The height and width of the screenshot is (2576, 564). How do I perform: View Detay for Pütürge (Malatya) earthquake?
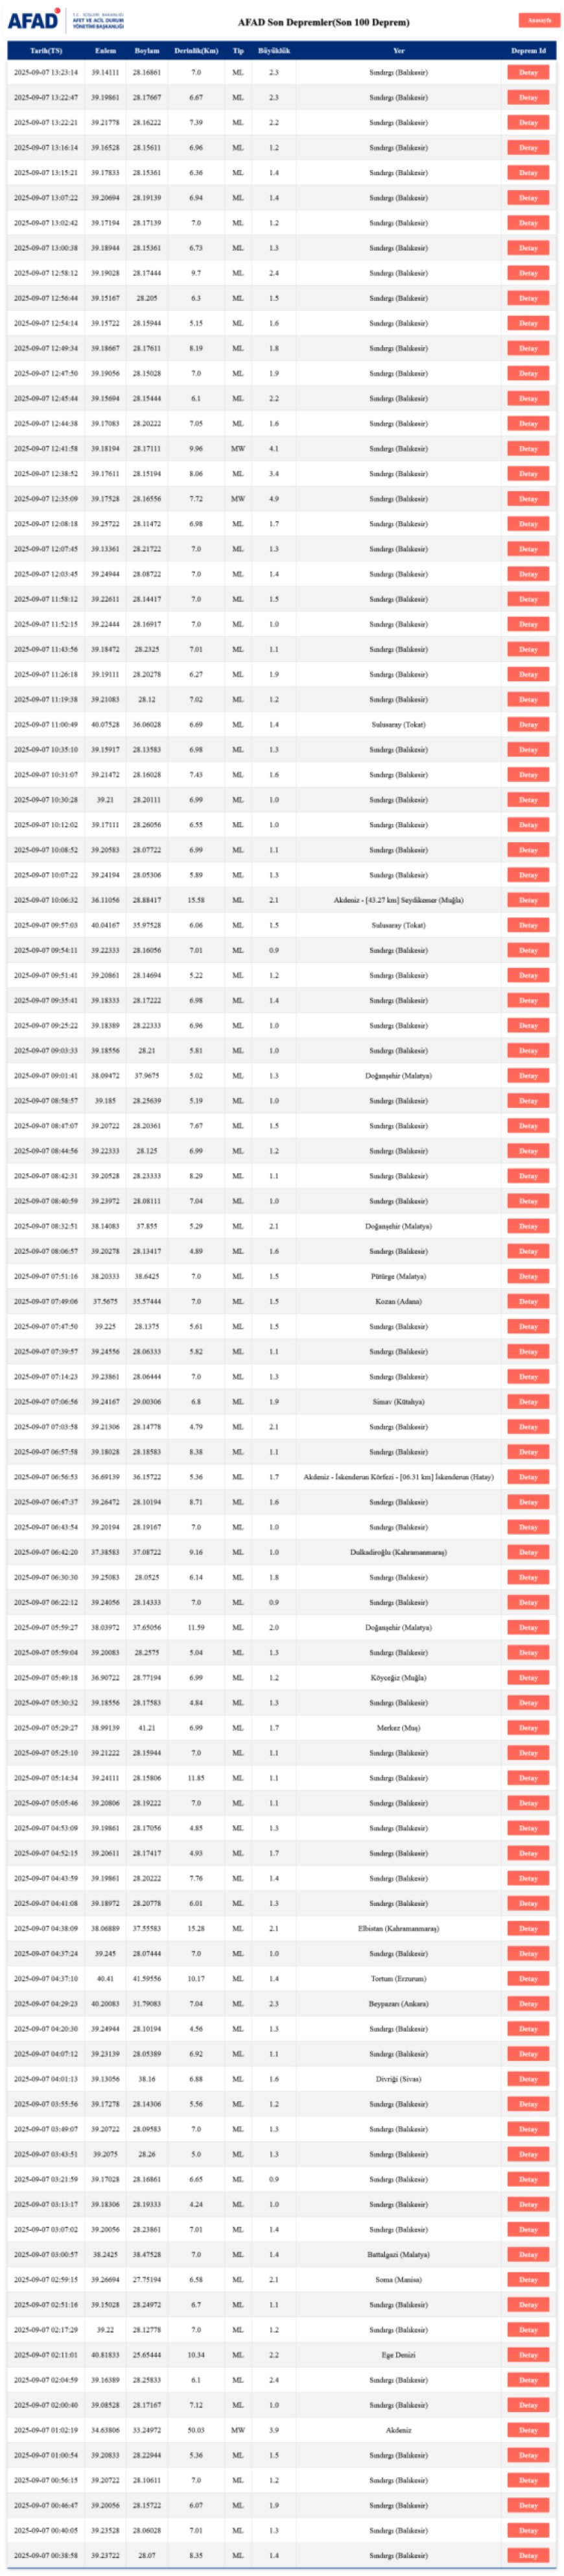coord(528,1277)
